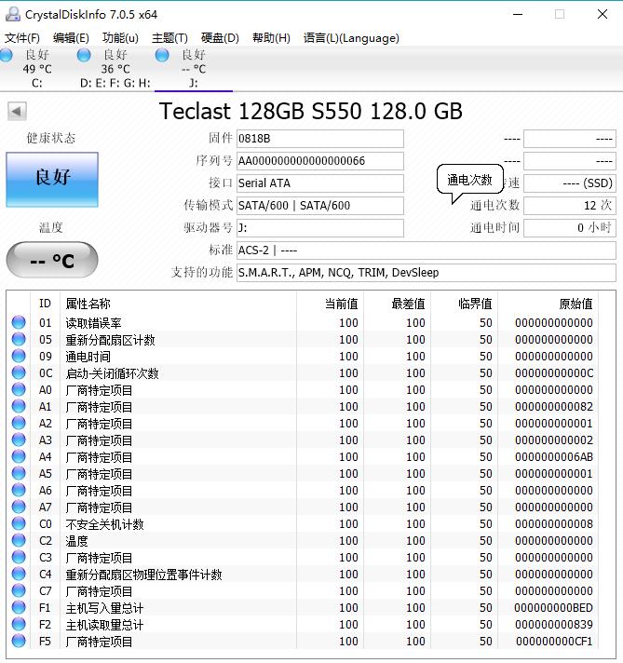Click the status circle for attribute A2
Image resolution: width=623 pixels, height=663 pixels.
(19, 423)
